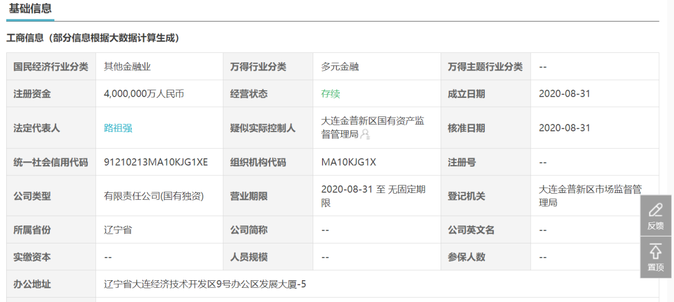674x302 pixels.
Task: Select credit code 91210213MA10KJG1XE
Action: coord(155,163)
